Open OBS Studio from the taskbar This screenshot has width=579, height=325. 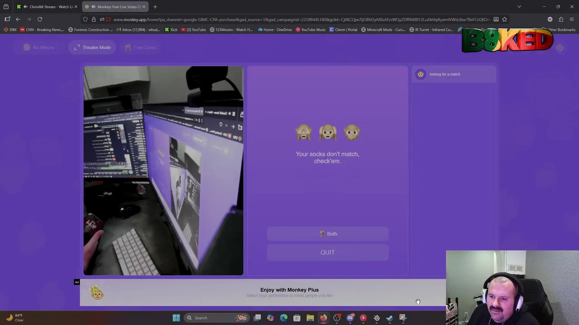click(337, 318)
